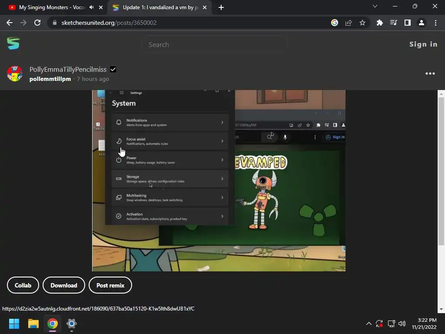Switch to My Singing Monsters tab
Viewport: 445px width, 334px height.
point(53,7)
